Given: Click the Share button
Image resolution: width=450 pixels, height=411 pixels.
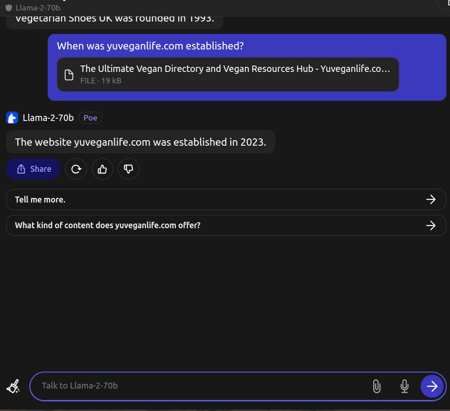Looking at the screenshot, I should click(x=33, y=169).
